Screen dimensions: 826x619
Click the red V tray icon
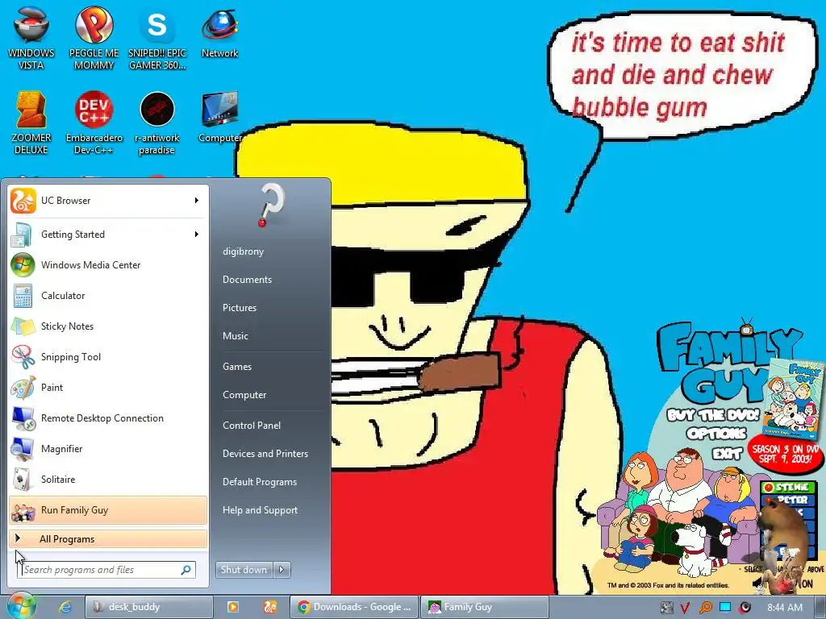point(684,608)
